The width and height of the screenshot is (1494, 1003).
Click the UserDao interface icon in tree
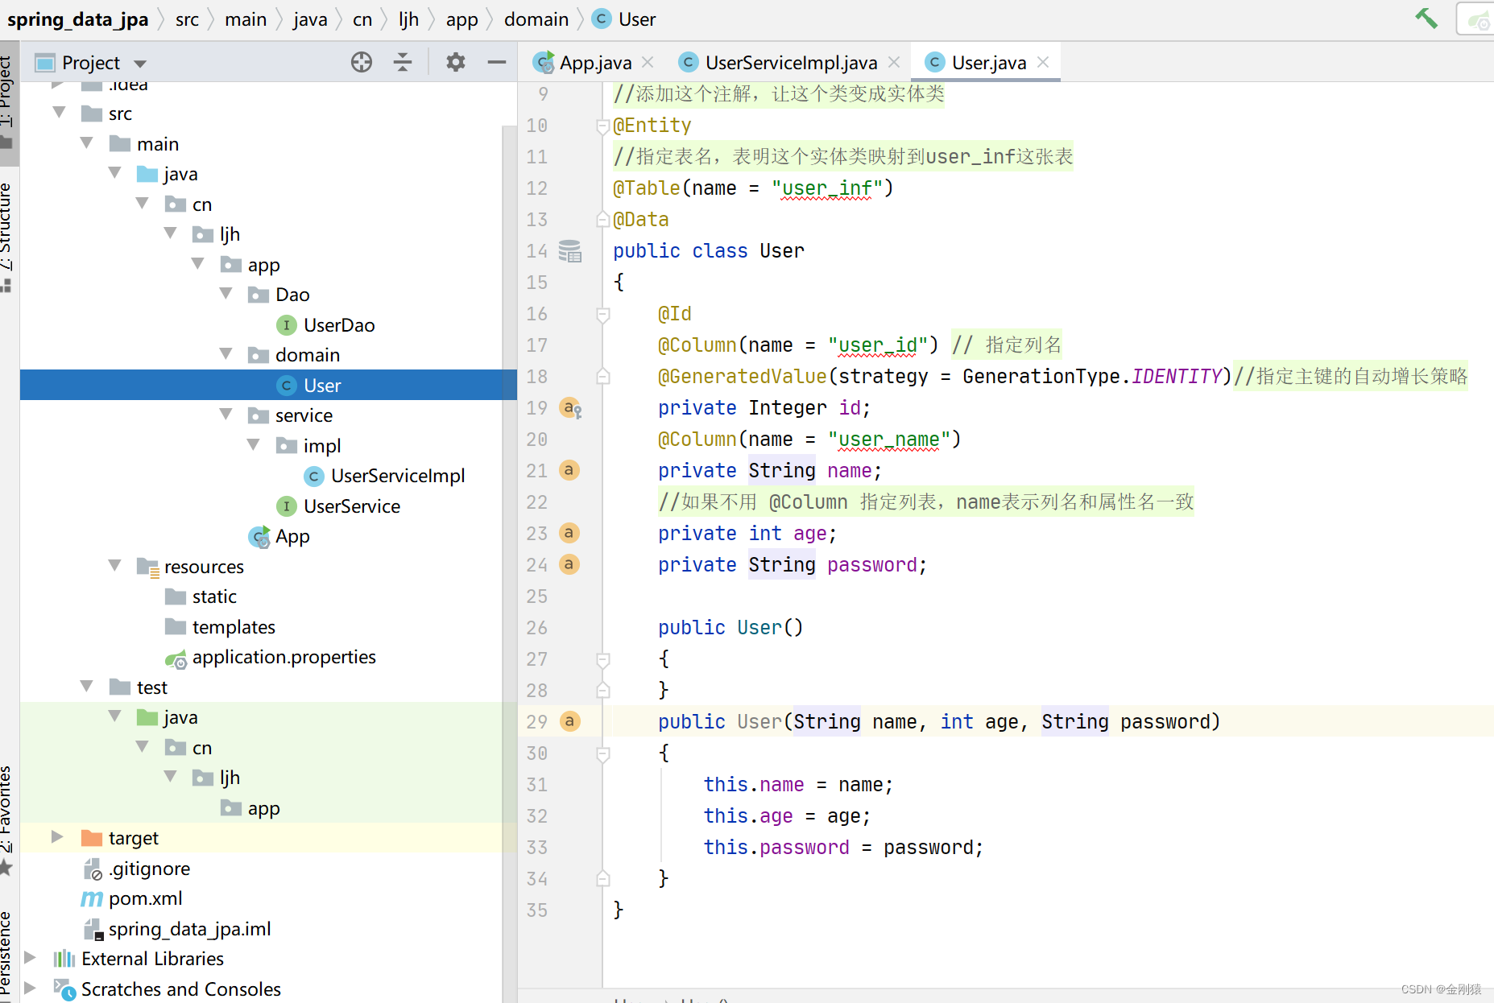pos(286,325)
